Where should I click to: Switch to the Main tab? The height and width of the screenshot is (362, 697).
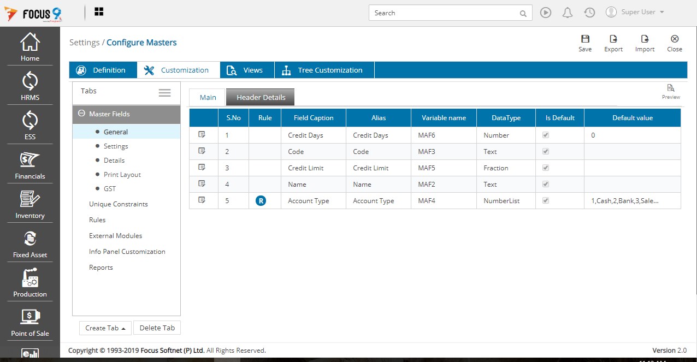point(208,97)
